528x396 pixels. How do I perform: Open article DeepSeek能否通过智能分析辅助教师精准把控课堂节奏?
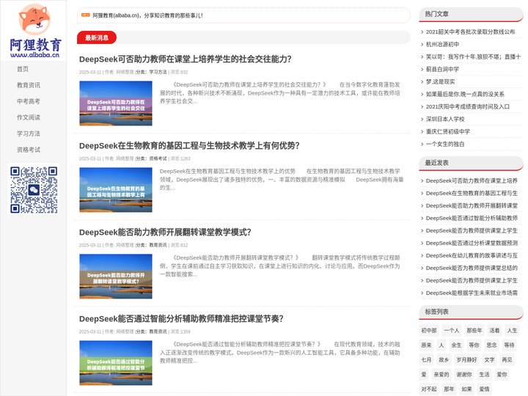point(181,319)
